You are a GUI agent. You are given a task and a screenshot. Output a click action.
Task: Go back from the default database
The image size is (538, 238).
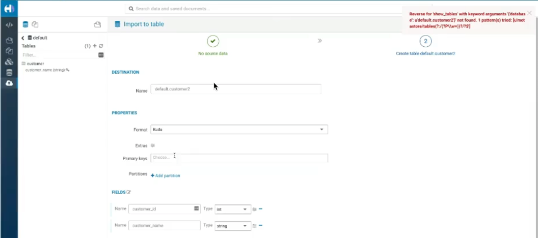[23, 38]
